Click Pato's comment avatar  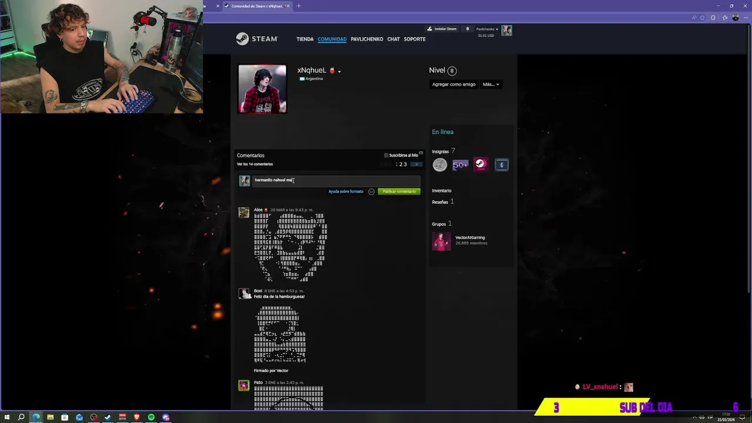[x=244, y=385]
